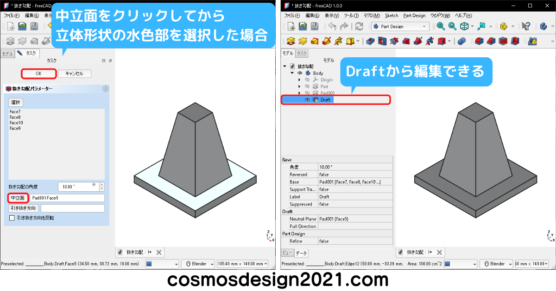Screen dimensions: 556x291
Task: Expand the Pad tree node
Action: [x=299, y=86]
